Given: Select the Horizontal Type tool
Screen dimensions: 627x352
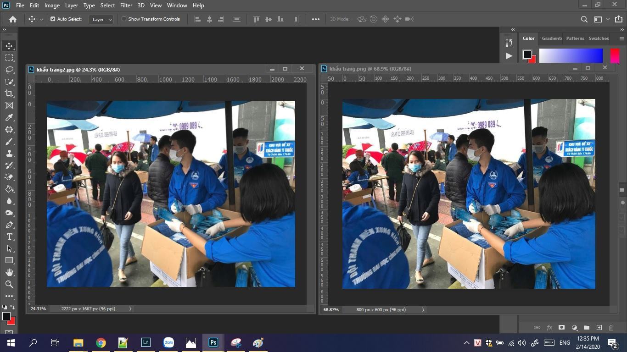Looking at the screenshot, I should click(9, 236).
